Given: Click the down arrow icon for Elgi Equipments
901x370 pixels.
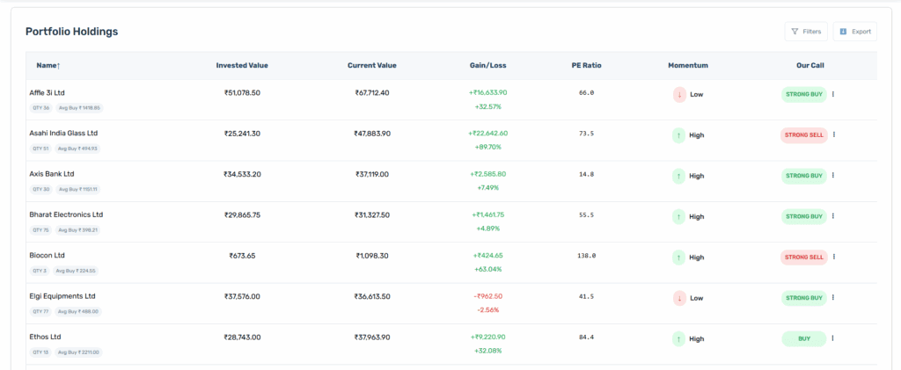Looking at the screenshot, I should pos(679,298).
